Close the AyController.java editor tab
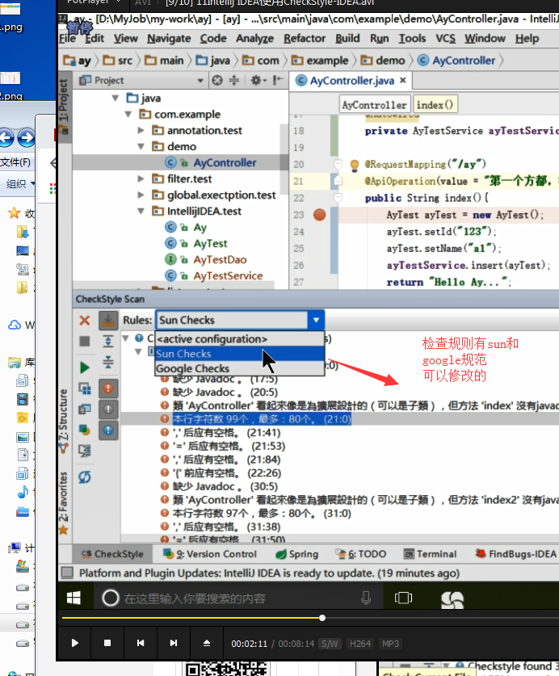This screenshot has height=676, width=559. tap(403, 80)
